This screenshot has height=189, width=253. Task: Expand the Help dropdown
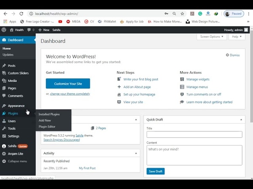(x=237, y=37)
